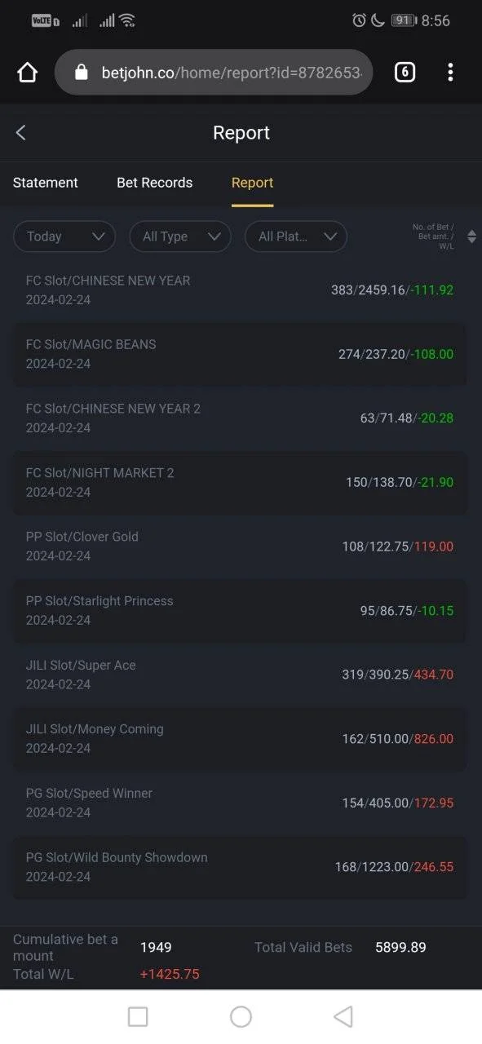Open the JILI Slot/Money Coming record
This screenshot has height=1044, width=482.
[240, 739]
